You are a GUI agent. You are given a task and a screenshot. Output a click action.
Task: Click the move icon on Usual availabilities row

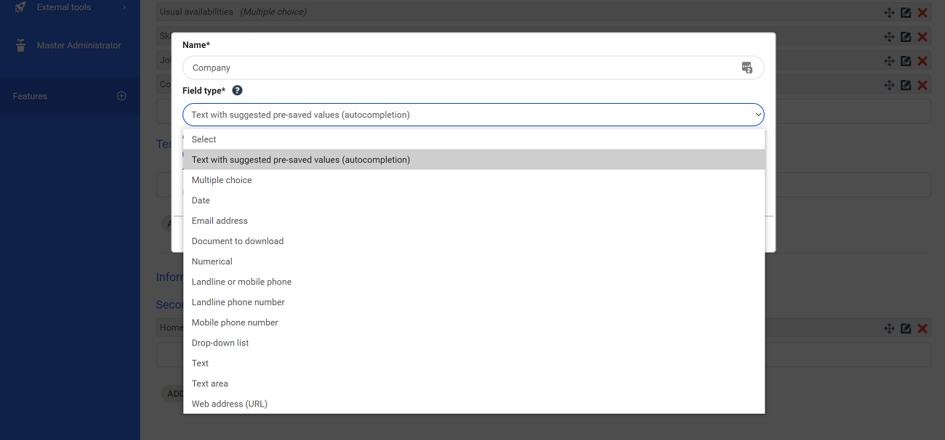[x=889, y=12]
